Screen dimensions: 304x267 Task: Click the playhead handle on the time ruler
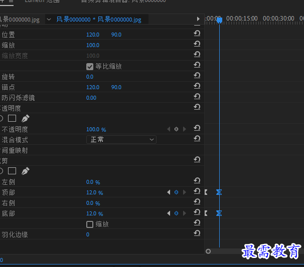219,20
